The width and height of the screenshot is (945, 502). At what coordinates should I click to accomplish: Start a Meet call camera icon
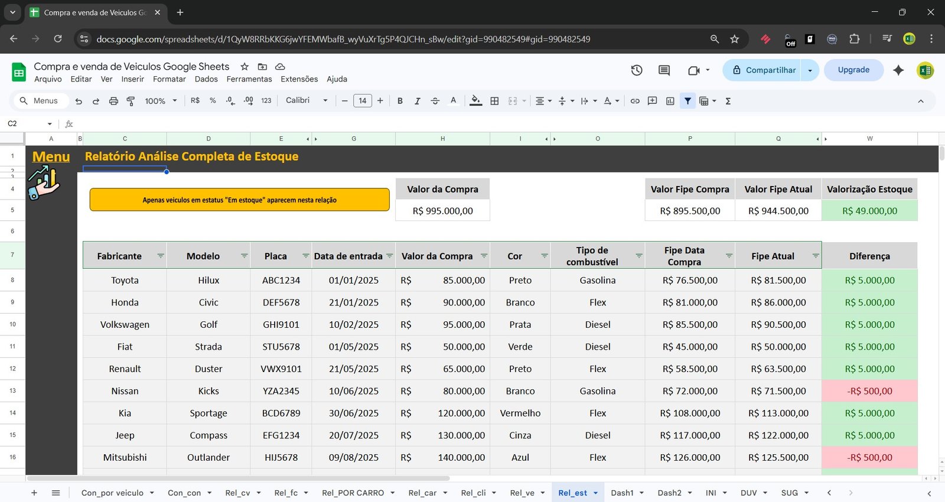pyautogui.click(x=694, y=70)
